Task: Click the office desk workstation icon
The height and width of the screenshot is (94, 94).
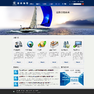Action: 54,44
